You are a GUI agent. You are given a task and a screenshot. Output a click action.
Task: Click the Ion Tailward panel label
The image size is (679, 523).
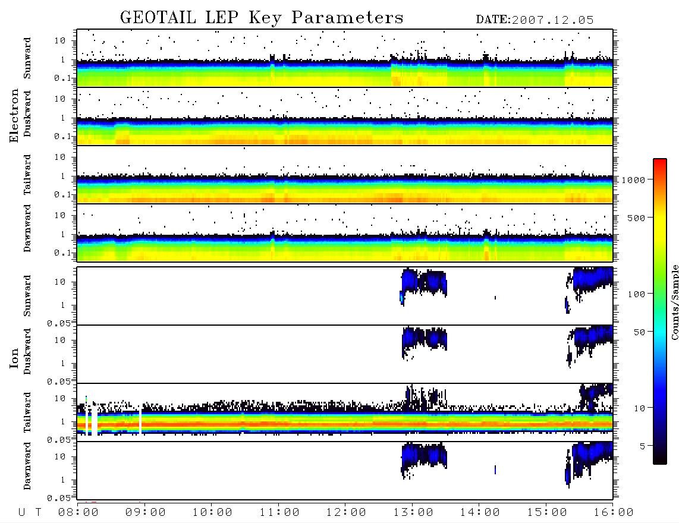coord(27,412)
